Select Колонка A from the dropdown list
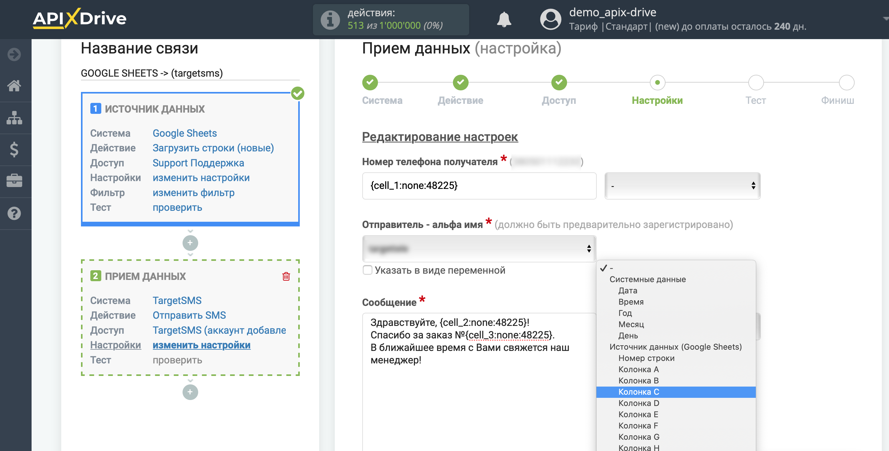This screenshot has width=889, height=451. coord(676,369)
